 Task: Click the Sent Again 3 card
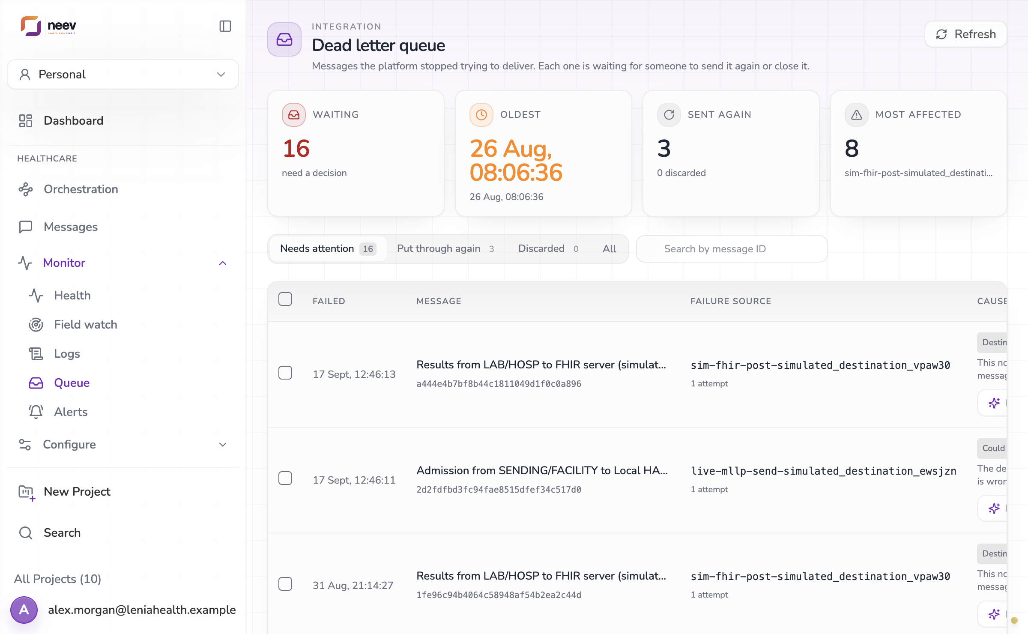[x=731, y=153]
